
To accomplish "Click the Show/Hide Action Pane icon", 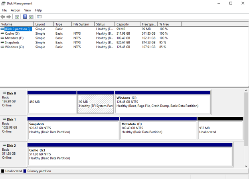I will point(31,17).
